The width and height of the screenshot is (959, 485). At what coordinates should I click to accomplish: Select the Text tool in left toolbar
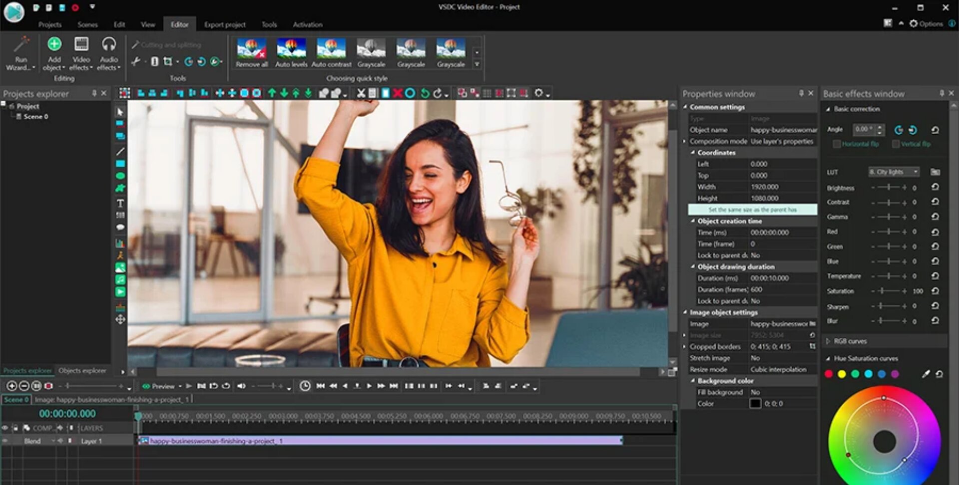(120, 203)
